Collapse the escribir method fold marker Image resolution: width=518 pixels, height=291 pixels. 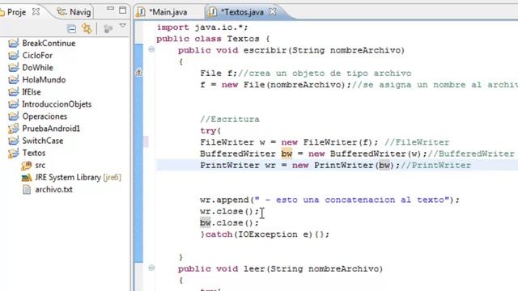[x=151, y=49]
